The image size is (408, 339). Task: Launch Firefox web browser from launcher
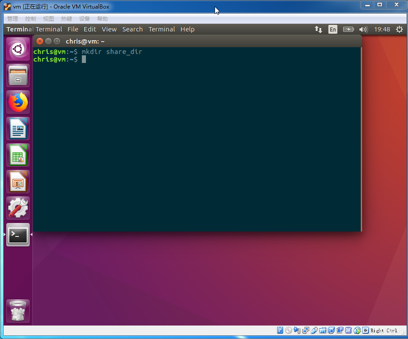coord(18,102)
